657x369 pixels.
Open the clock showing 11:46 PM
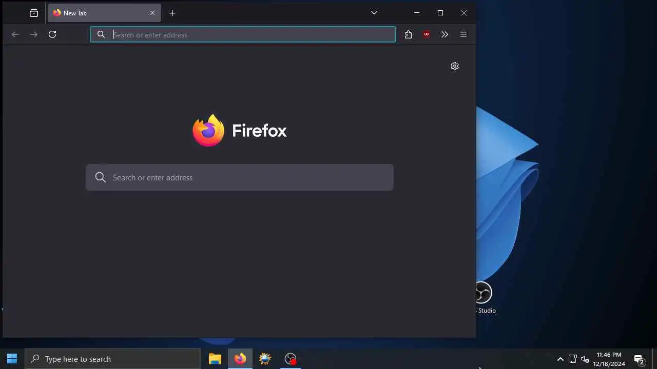point(609,359)
